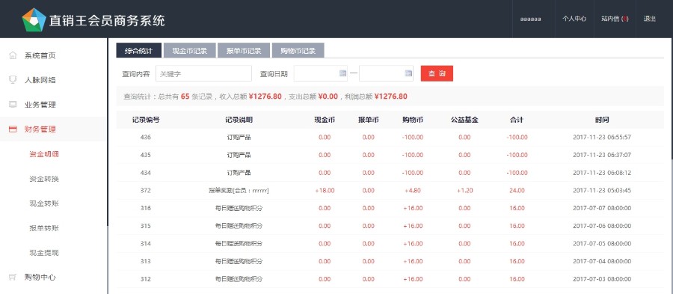Click the 时间 column header

[602, 120]
